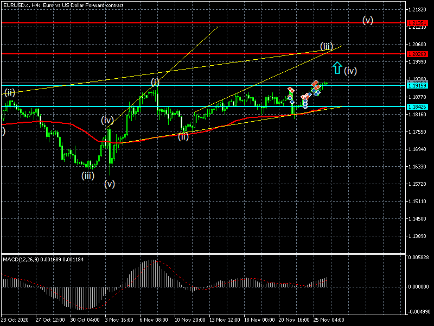Click the (iv) label right of the cyan arrow
The width and height of the screenshot is (434, 326).
[350, 70]
